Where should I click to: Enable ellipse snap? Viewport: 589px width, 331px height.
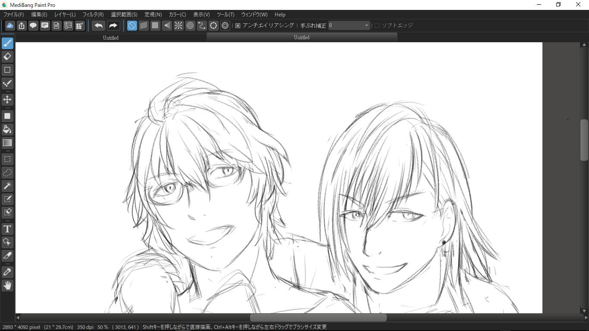(x=213, y=25)
